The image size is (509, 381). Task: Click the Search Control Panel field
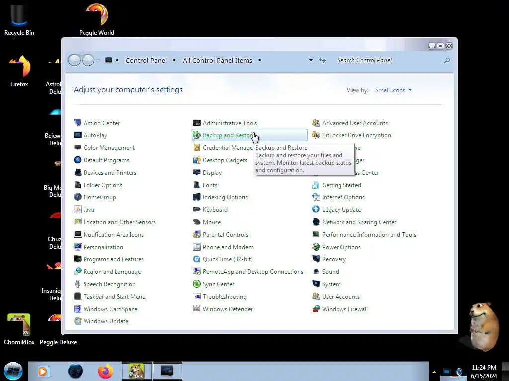click(x=388, y=60)
